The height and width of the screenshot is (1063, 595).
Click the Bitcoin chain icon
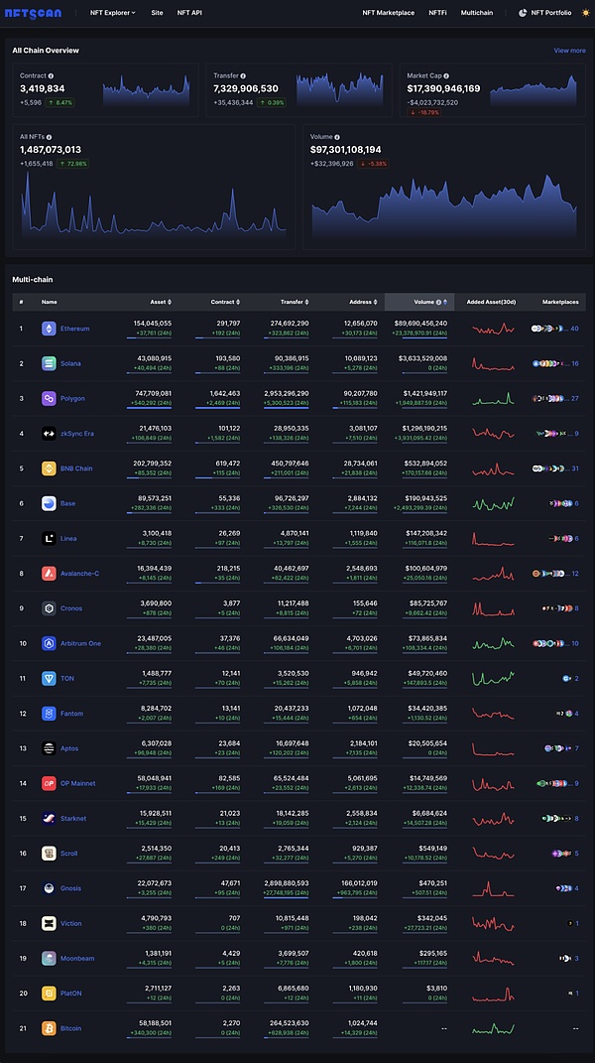coord(49,1028)
